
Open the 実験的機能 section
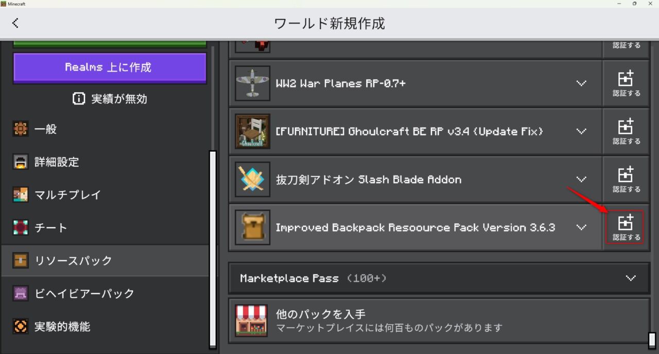105,326
